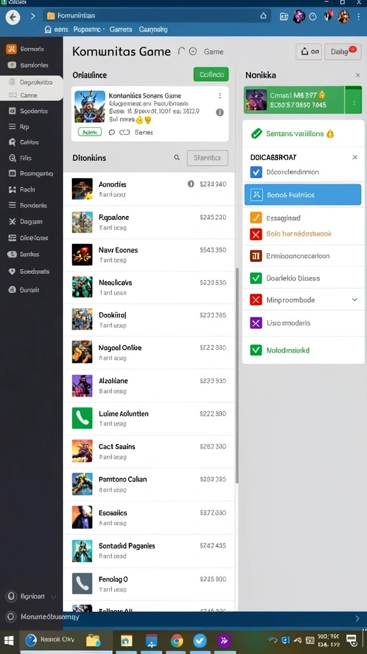This screenshot has height=654, width=367.
Task: Click the info icon on Aonodies row
Action: tap(191, 184)
